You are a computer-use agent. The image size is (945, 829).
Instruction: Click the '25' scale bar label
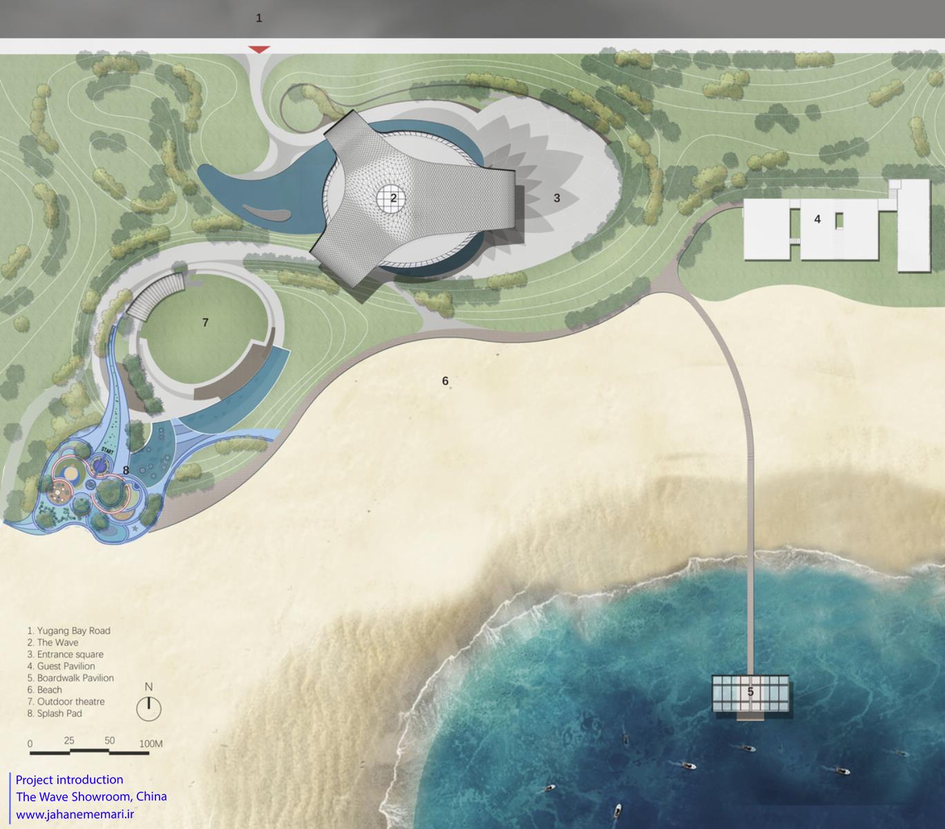click(69, 741)
